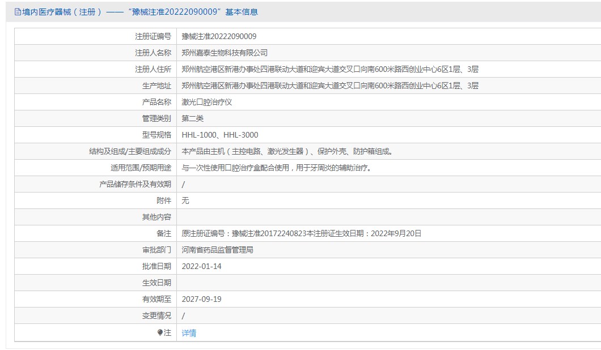The image size is (601, 350).
Task: Click the 生效日期 label
Action: 156,283
